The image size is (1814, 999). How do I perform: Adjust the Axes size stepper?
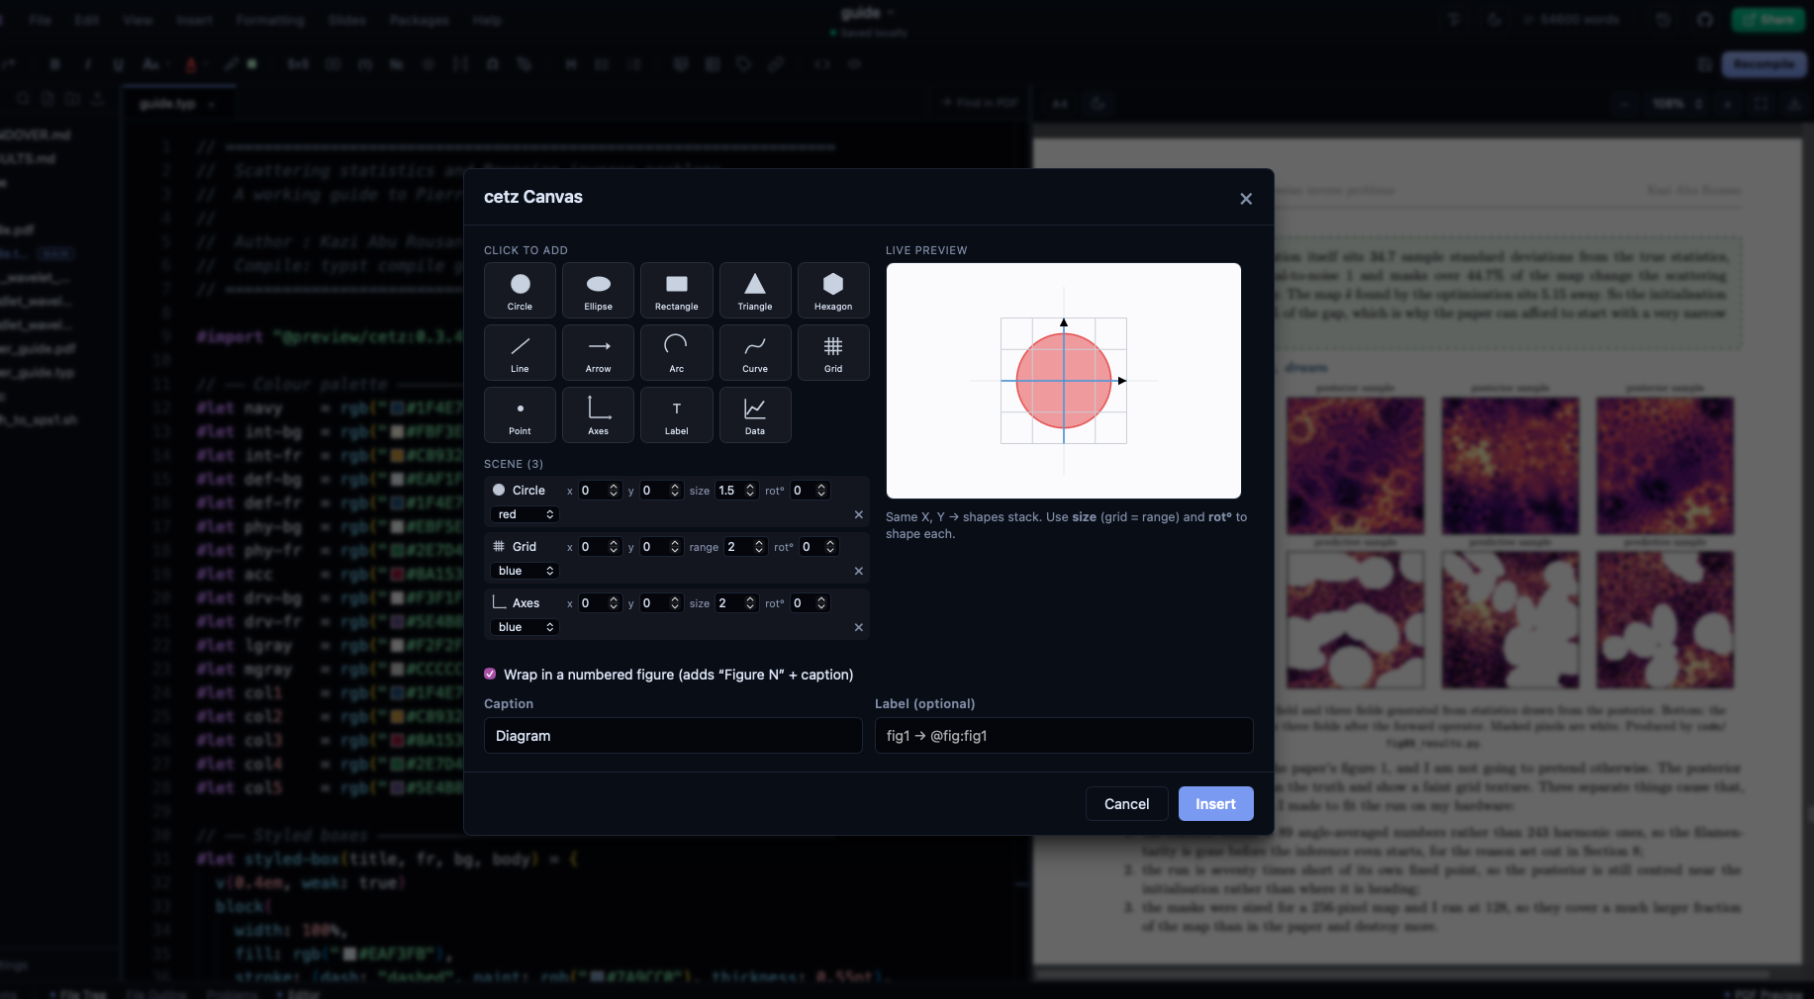tap(750, 603)
